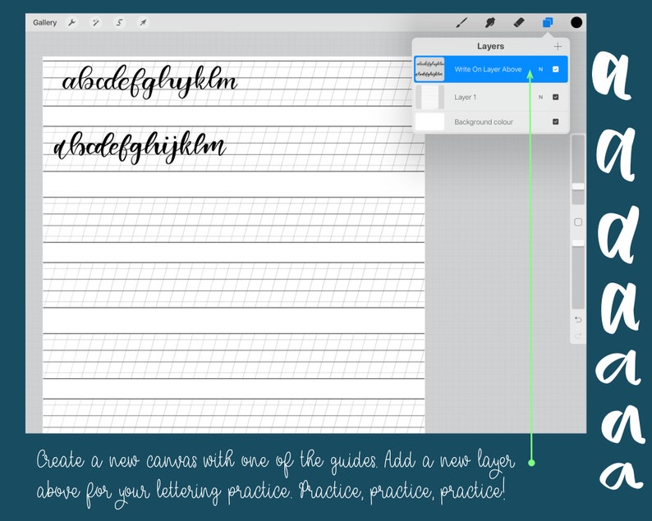Click the brush opacity slider handle

[x=578, y=243]
